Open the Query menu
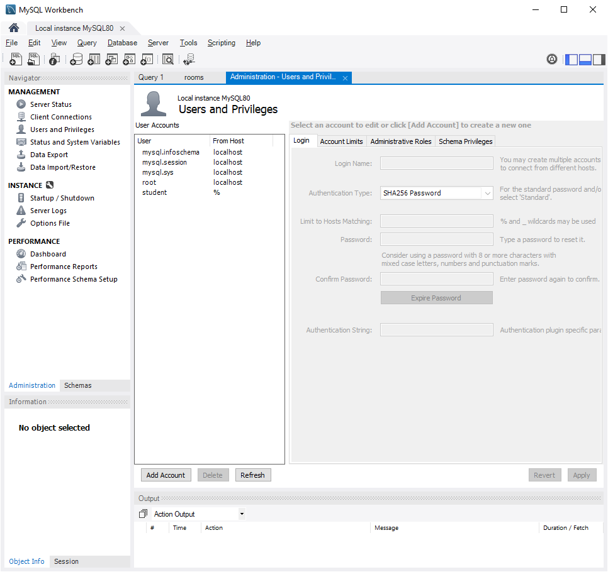608x572 pixels. tap(87, 43)
